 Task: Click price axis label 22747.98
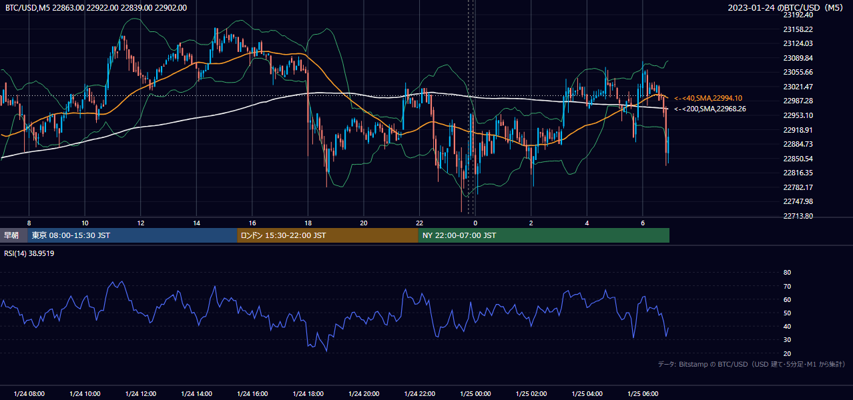798,201
